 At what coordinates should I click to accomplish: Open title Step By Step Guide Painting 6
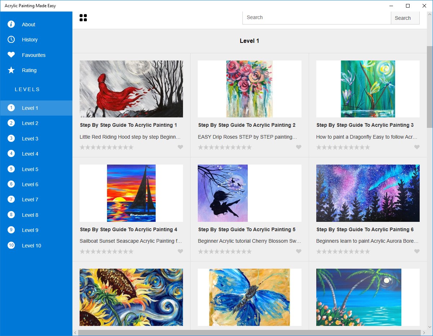pos(365,229)
